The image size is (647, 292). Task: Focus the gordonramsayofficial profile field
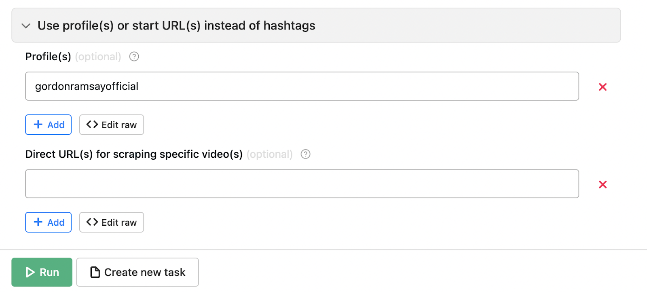(302, 86)
